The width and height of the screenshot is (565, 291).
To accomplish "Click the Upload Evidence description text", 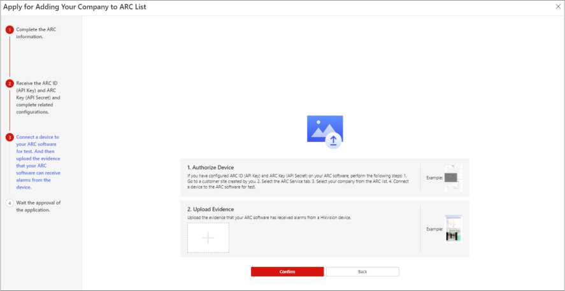I will coord(269,218).
